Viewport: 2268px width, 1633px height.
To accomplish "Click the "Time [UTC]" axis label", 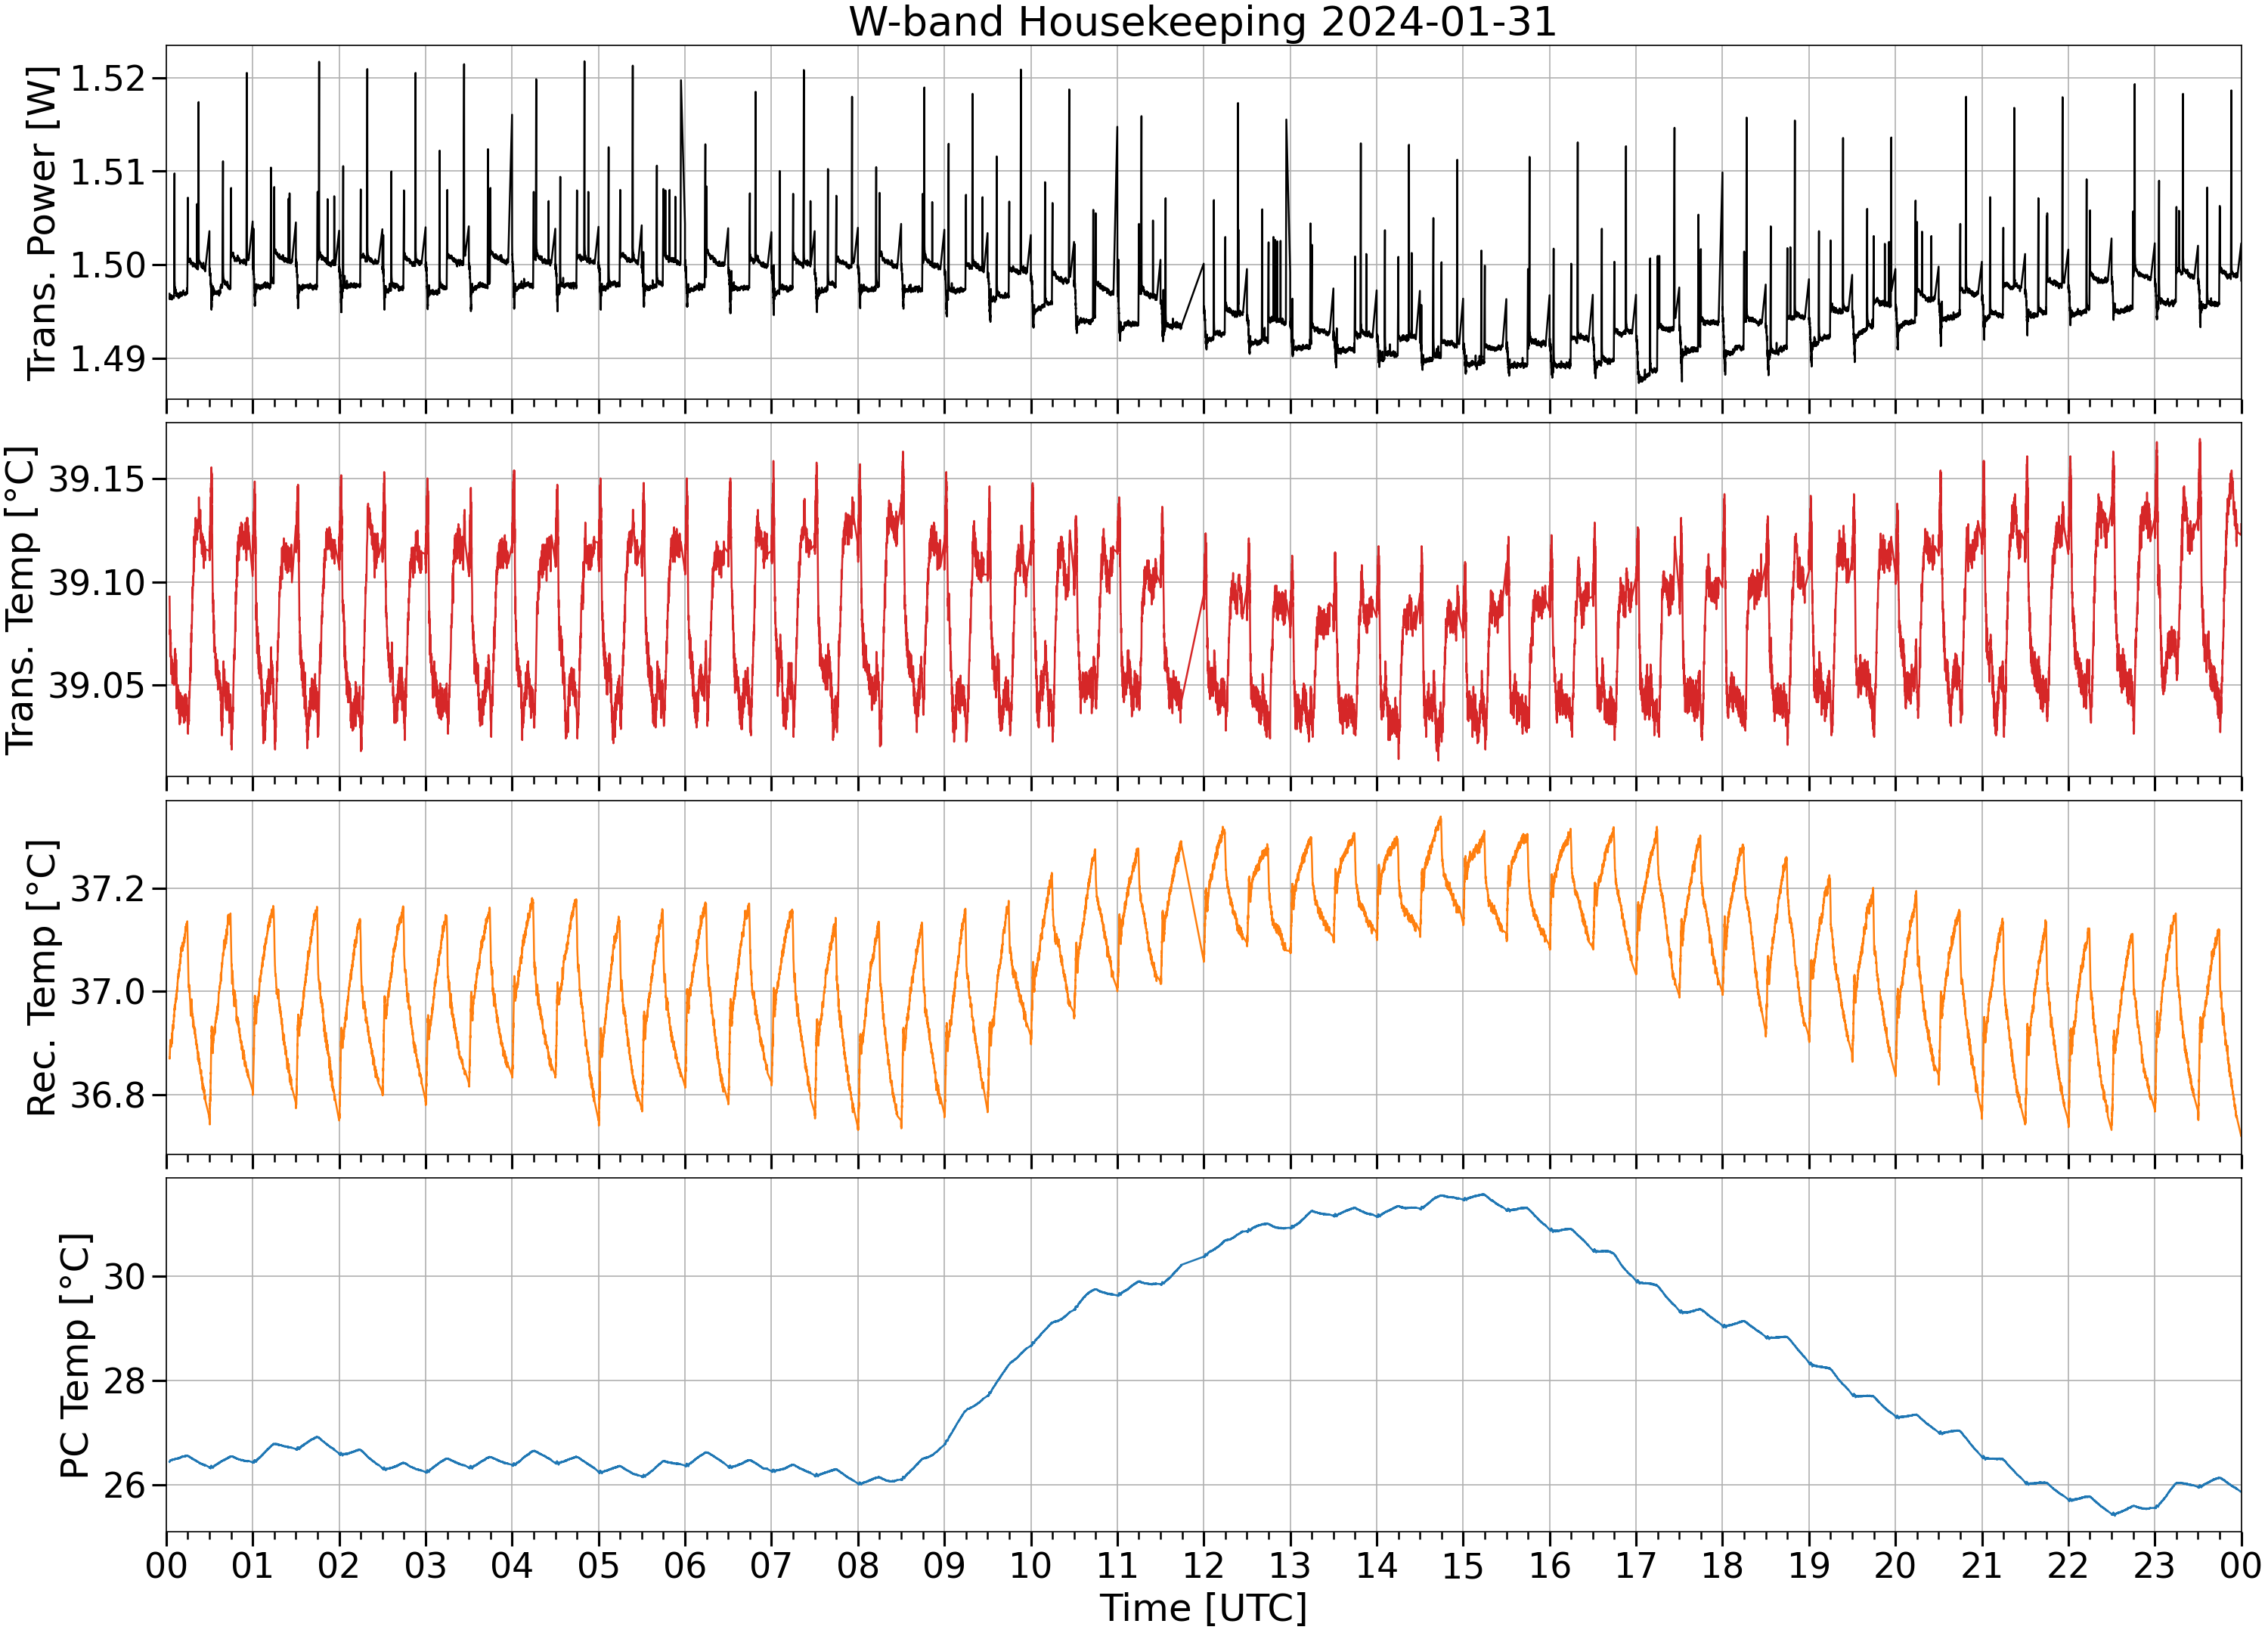I will tap(1203, 1608).
